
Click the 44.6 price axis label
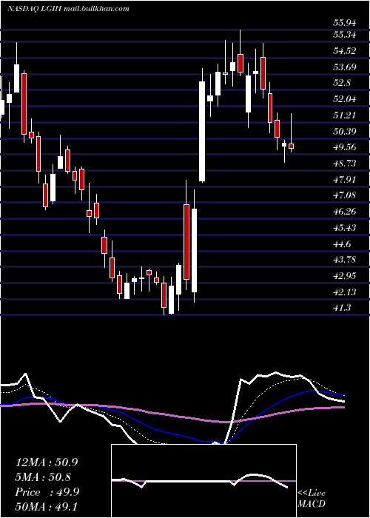pyautogui.click(x=342, y=243)
